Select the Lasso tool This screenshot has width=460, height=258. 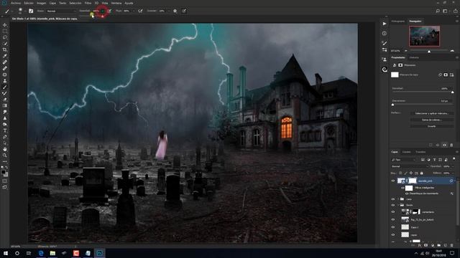tap(5, 37)
